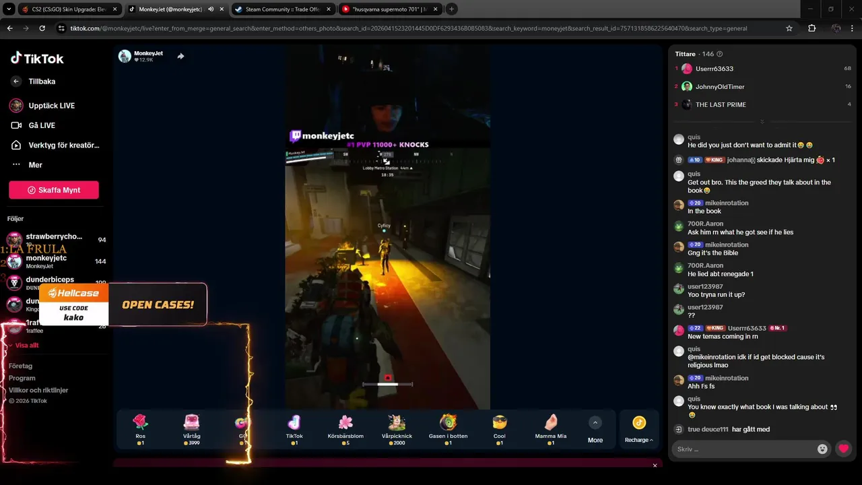Send the TikTok gift

[294, 429]
